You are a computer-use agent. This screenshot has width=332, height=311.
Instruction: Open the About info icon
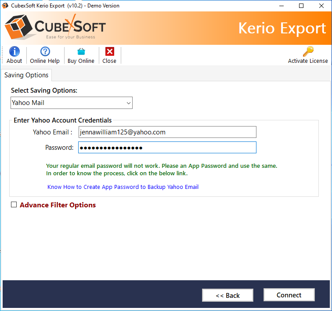click(14, 51)
